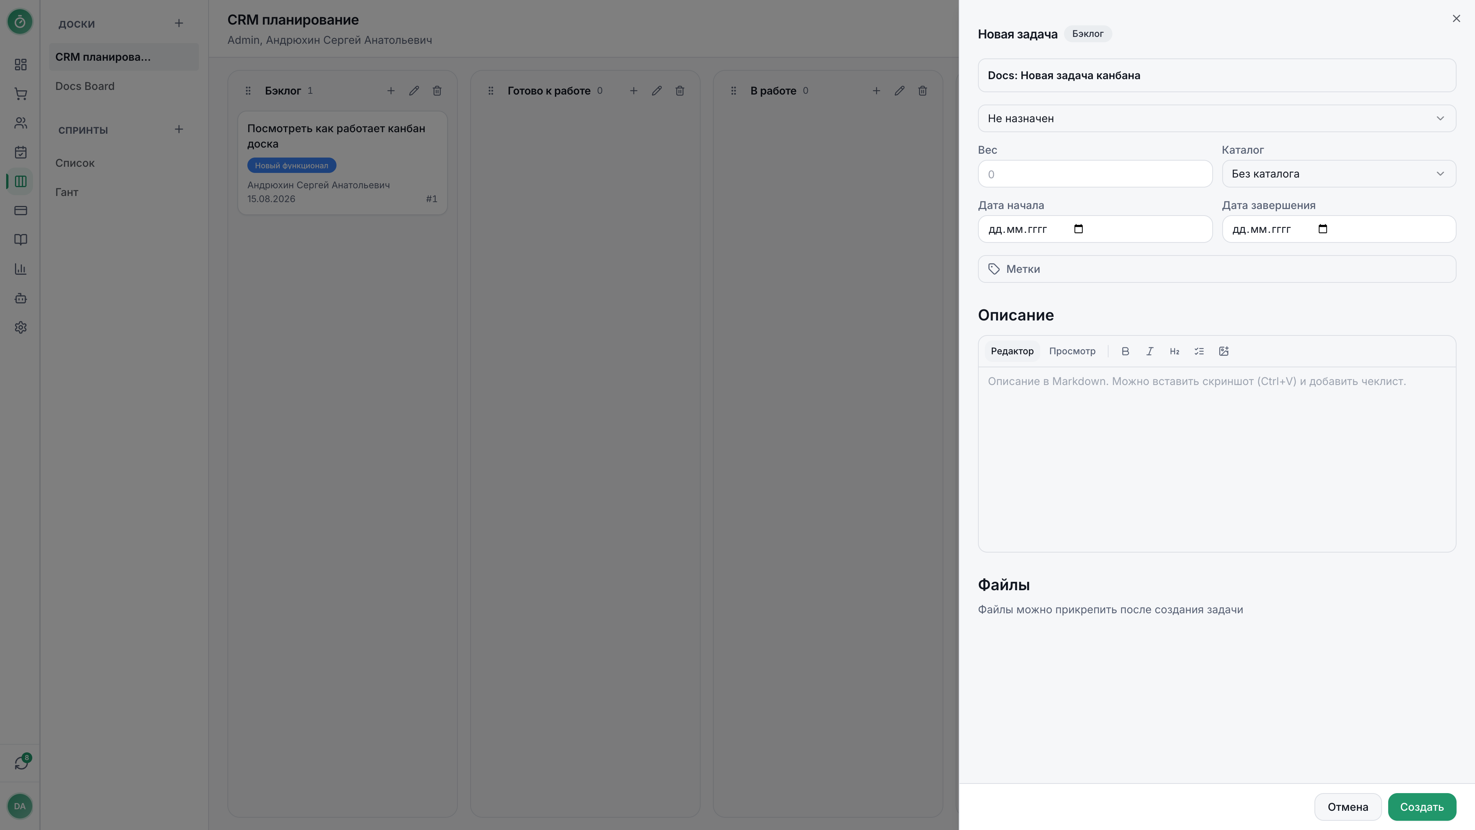This screenshot has height=830, width=1475.
Task: Focus the Дата начала date field
Action: pyautogui.click(x=1095, y=229)
